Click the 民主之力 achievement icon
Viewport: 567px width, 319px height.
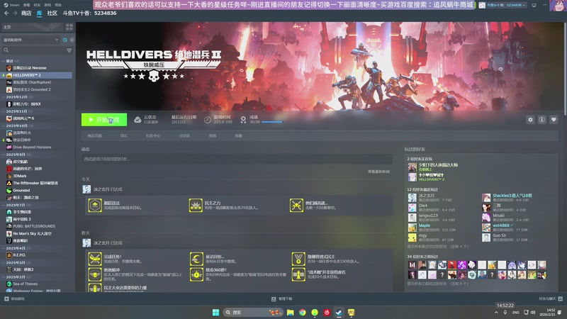[196, 206]
